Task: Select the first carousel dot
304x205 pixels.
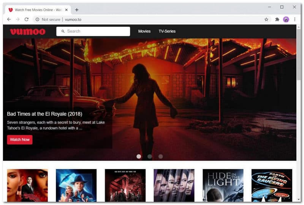Action: point(139,156)
